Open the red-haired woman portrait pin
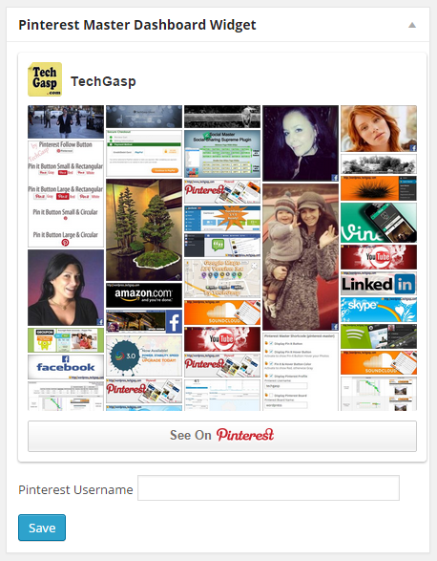The image size is (437, 561). (x=379, y=128)
